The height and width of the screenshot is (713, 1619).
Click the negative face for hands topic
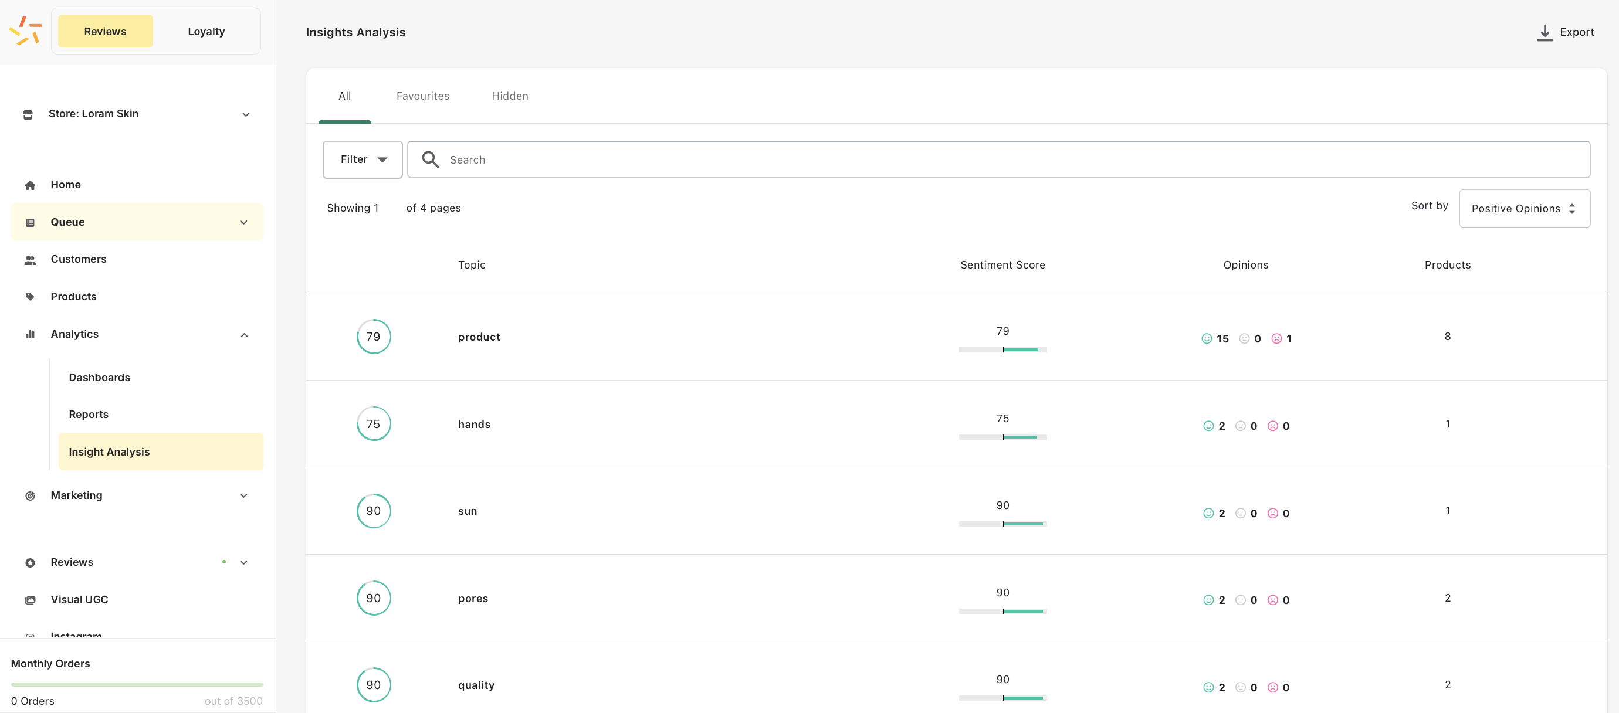point(1272,426)
